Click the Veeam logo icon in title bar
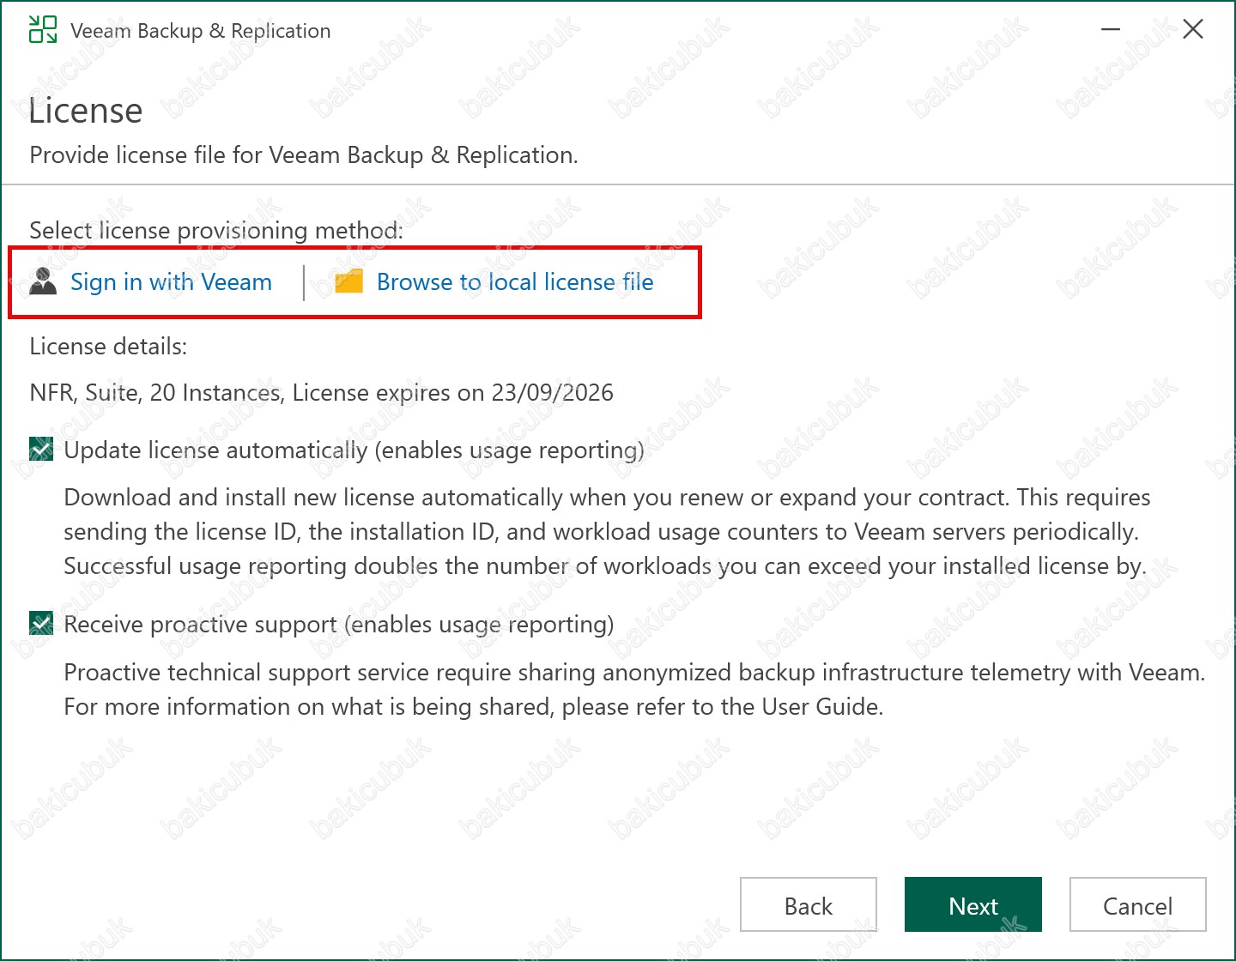The width and height of the screenshot is (1236, 961). [x=43, y=29]
